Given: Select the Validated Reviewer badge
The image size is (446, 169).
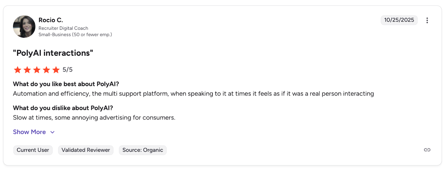Looking at the screenshot, I should point(86,150).
